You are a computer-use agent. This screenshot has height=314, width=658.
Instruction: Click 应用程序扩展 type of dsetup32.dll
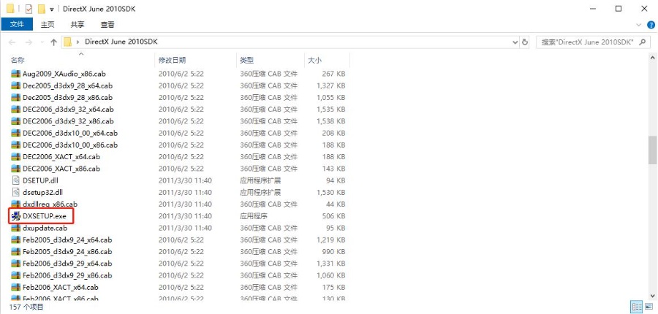(260, 193)
